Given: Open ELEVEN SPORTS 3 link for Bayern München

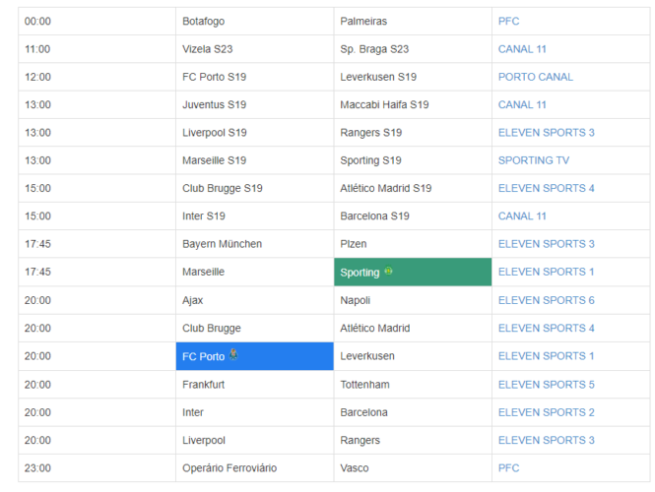Looking at the screenshot, I should 546,244.
